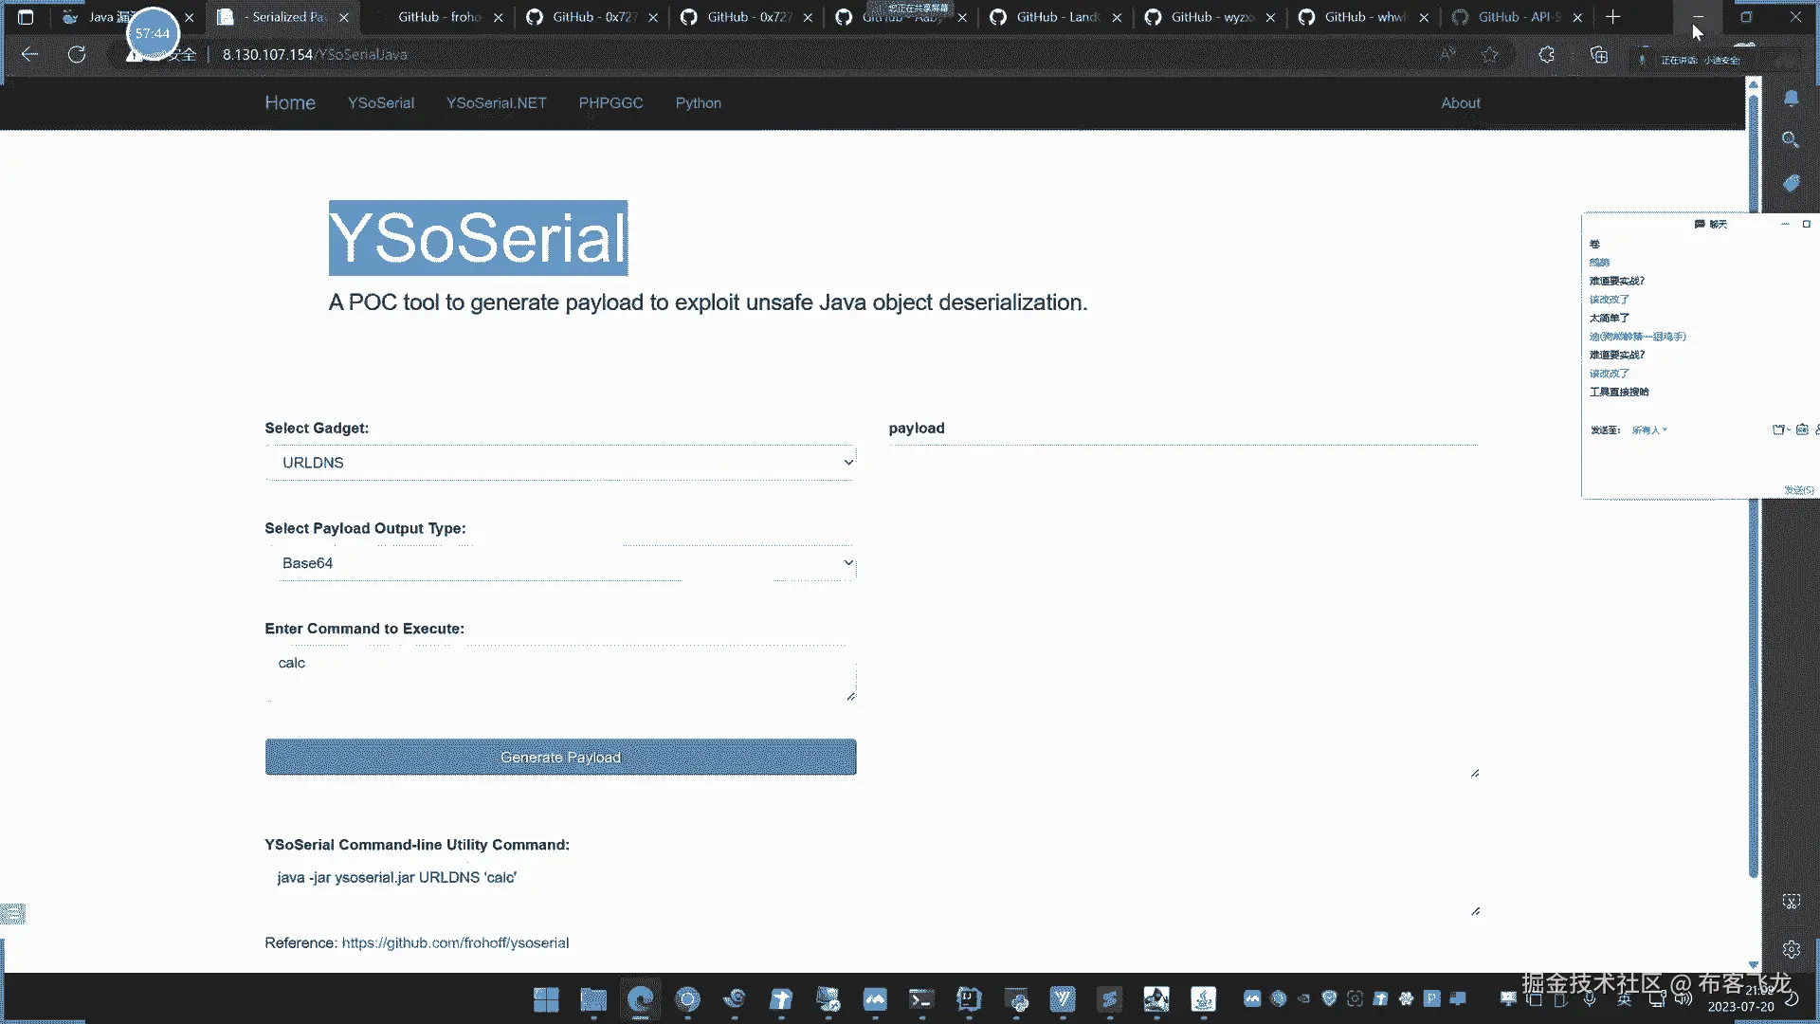Open the terminal icon in taskbar
This screenshot has width=1820, height=1024.
921,998
